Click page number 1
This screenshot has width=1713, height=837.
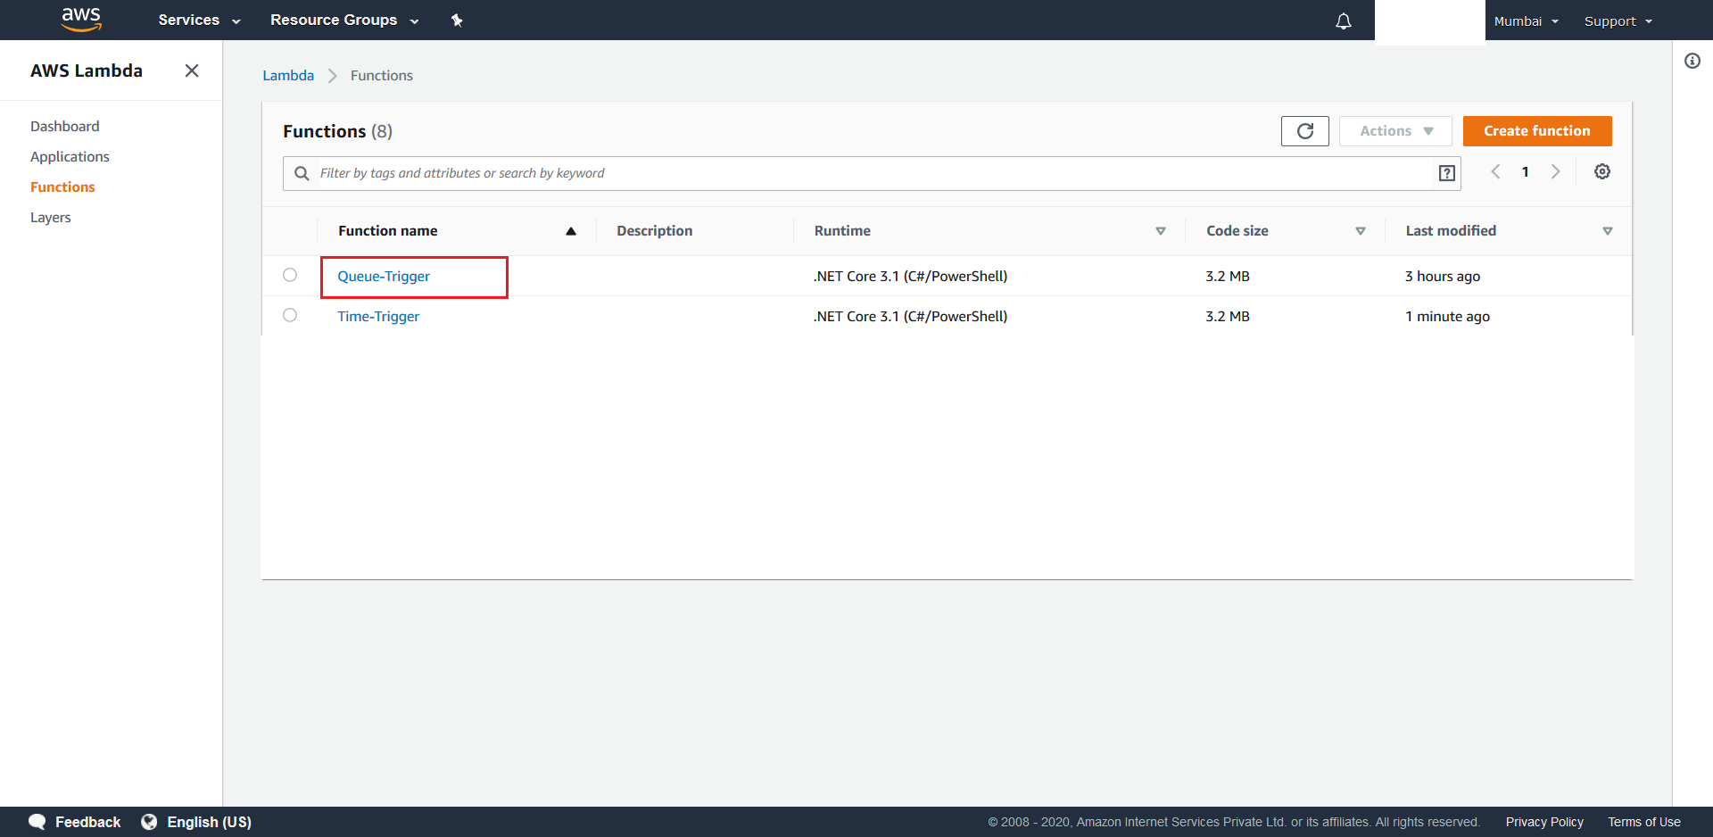coord(1526,171)
